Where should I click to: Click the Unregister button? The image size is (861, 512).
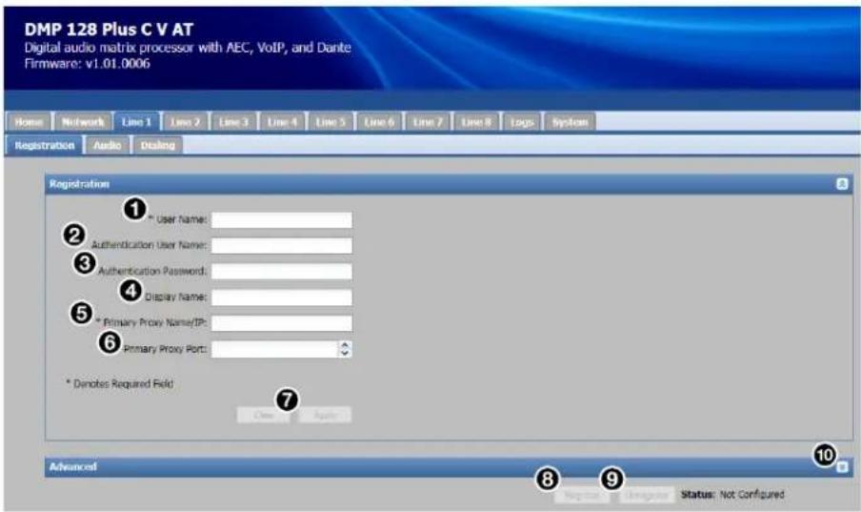[x=647, y=495]
